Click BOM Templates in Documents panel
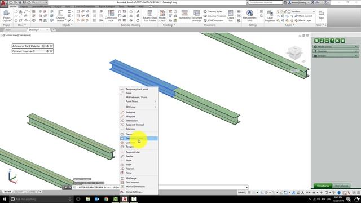 [x=213, y=20]
